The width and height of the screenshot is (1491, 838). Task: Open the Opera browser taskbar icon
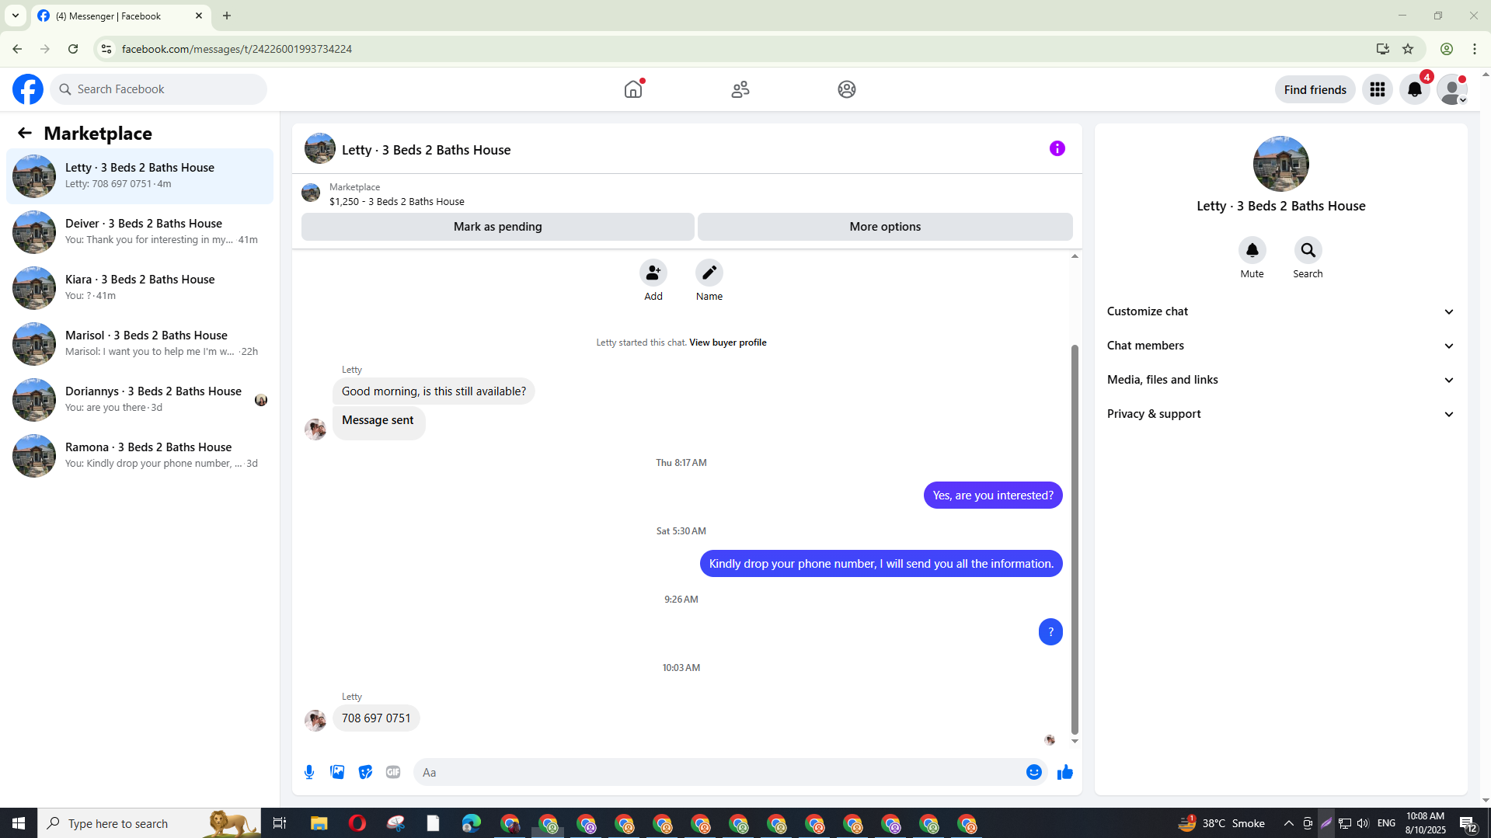[x=357, y=823]
